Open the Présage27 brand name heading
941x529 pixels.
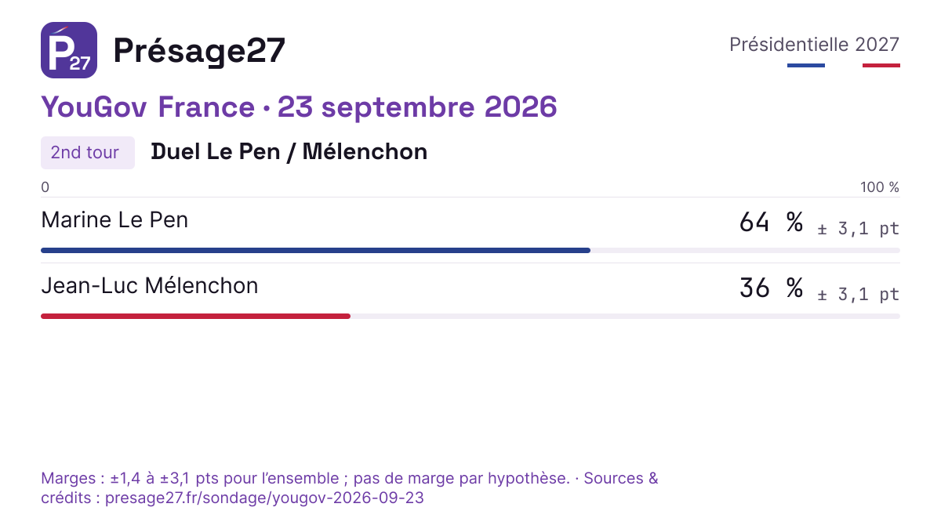point(199,51)
